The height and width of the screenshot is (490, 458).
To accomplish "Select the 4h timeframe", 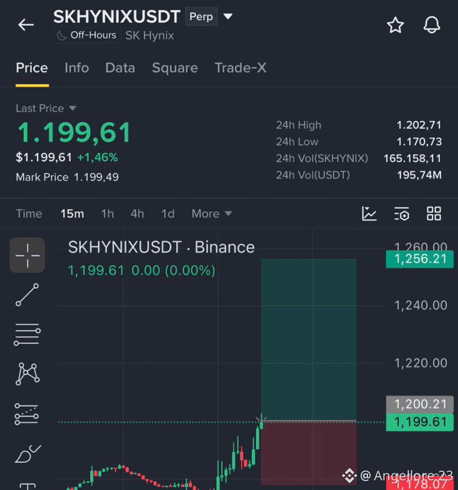I will coord(137,214).
